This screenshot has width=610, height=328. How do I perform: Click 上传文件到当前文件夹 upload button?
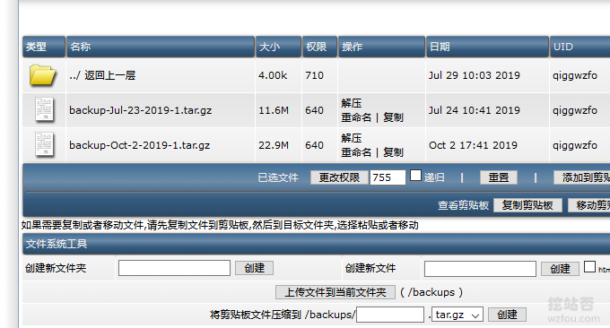click(x=335, y=292)
